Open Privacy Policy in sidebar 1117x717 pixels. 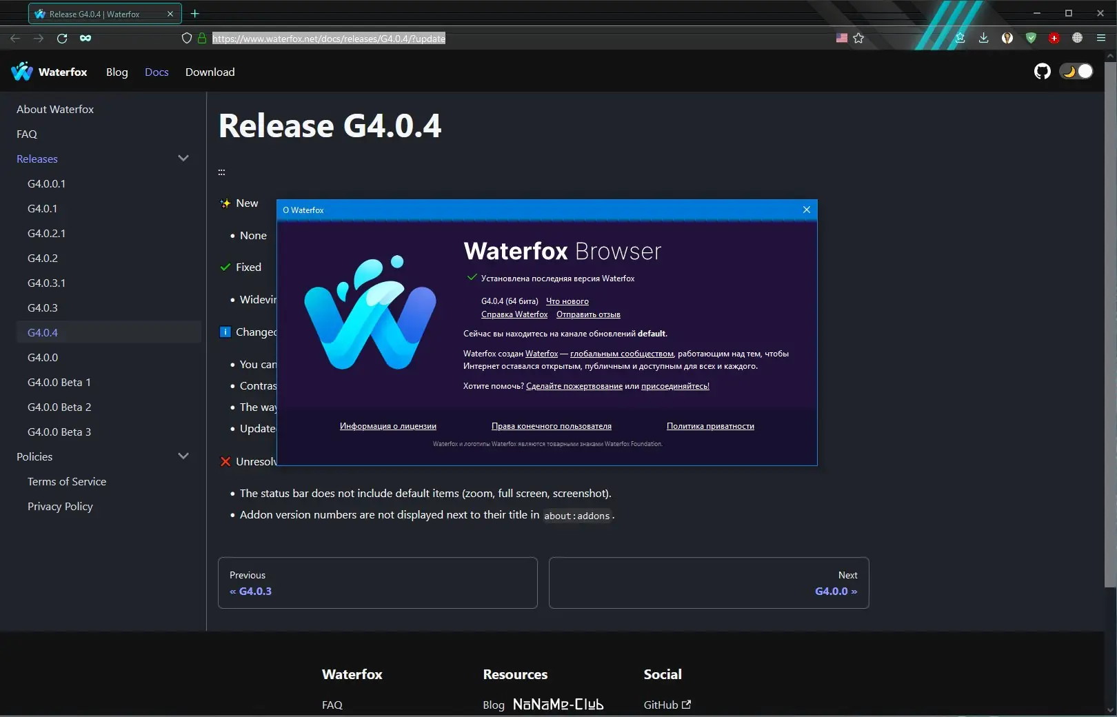[x=60, y=507]
